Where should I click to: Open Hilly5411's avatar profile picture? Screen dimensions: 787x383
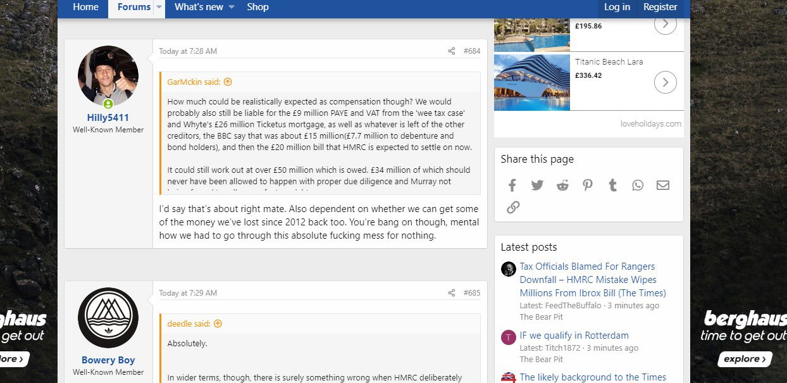pyautogui.click(x=108, y=76)
